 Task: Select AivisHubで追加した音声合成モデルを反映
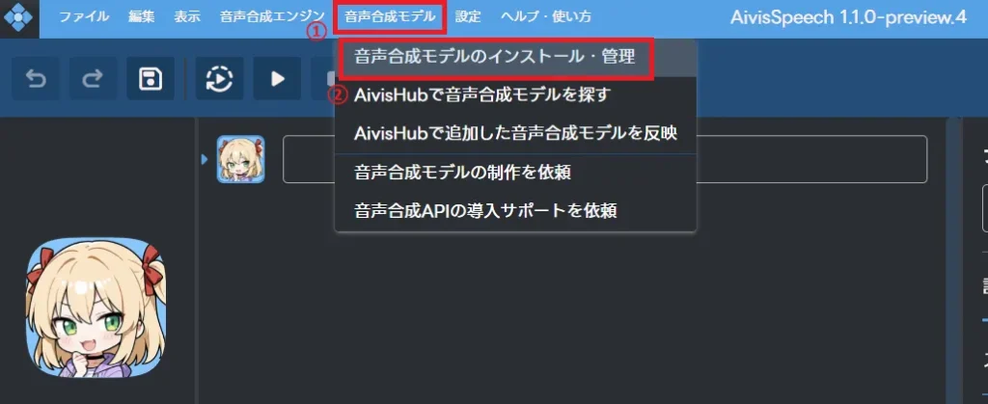point(515,133)
